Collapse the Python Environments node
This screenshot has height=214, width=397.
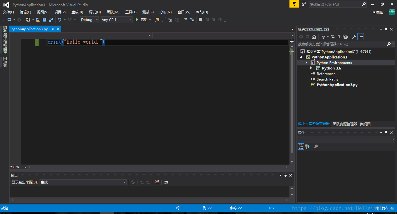click(x=306, y=63)
